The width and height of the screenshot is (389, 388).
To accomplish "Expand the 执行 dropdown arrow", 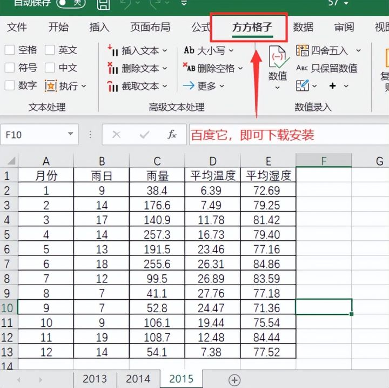I will [84, 86].
